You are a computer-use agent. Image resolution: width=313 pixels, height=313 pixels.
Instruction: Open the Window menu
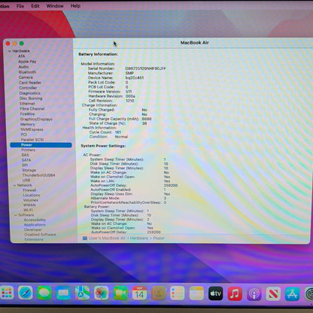[x=55, y=6]
